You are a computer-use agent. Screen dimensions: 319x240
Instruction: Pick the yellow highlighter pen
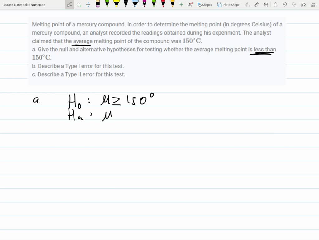pos(116,4)
